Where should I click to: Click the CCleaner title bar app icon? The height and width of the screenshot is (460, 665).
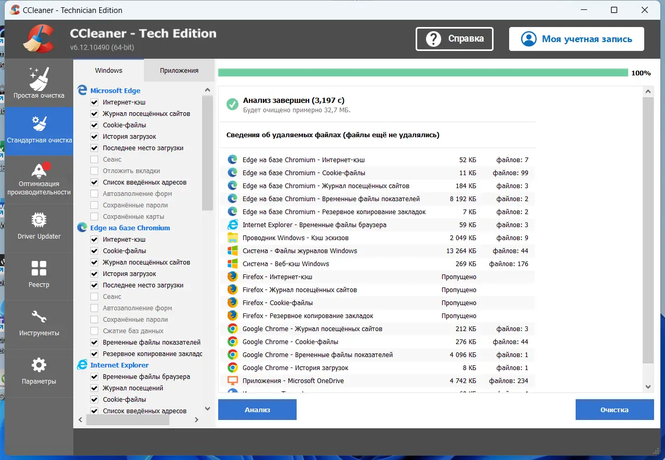click(15, 10)
